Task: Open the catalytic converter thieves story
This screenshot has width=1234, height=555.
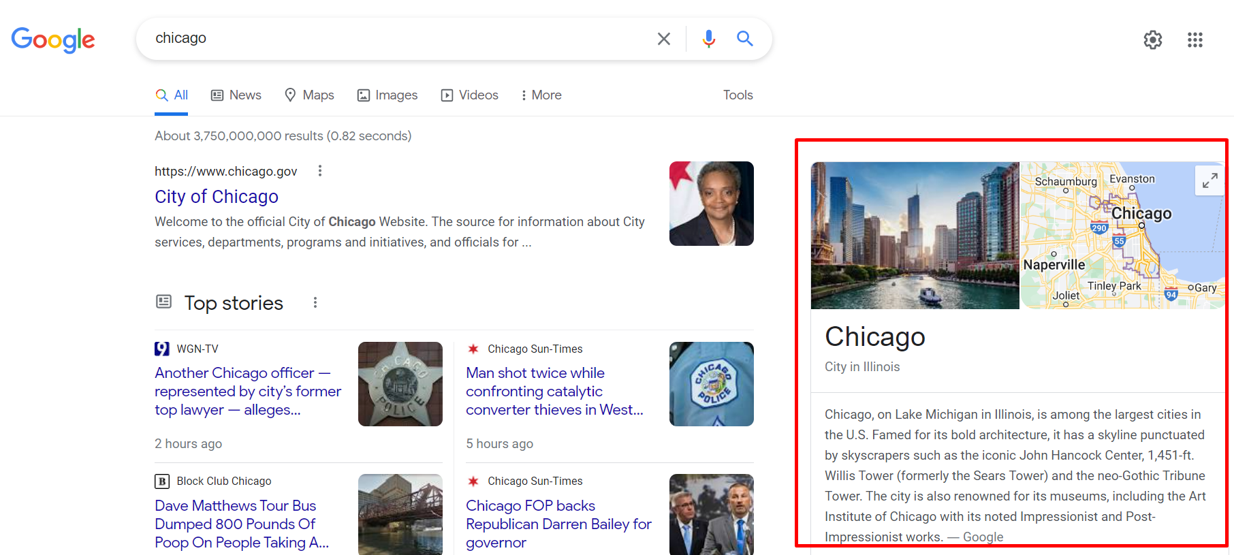Action: 554,392
